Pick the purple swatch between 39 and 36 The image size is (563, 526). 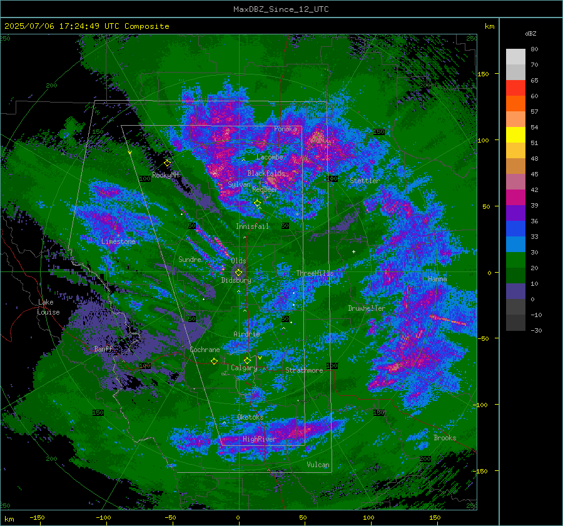click(x=515, y=213)
